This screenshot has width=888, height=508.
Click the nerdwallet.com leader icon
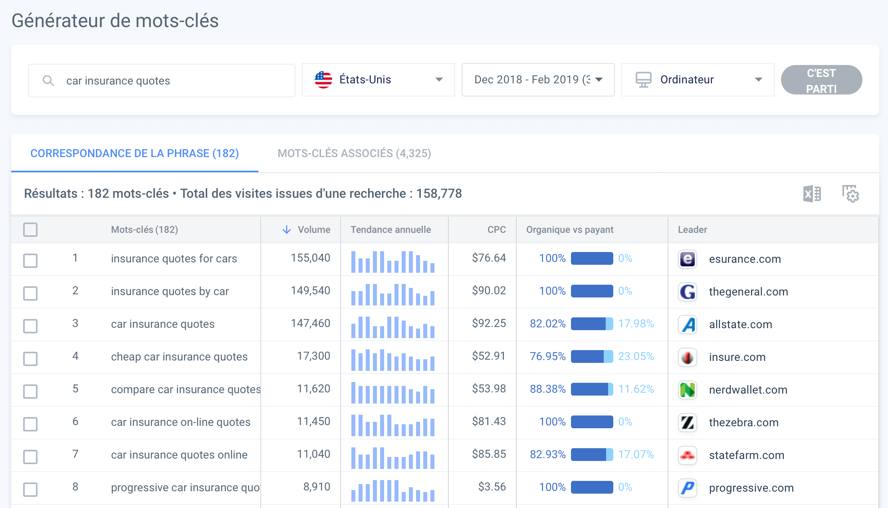(x=687, y=390)
